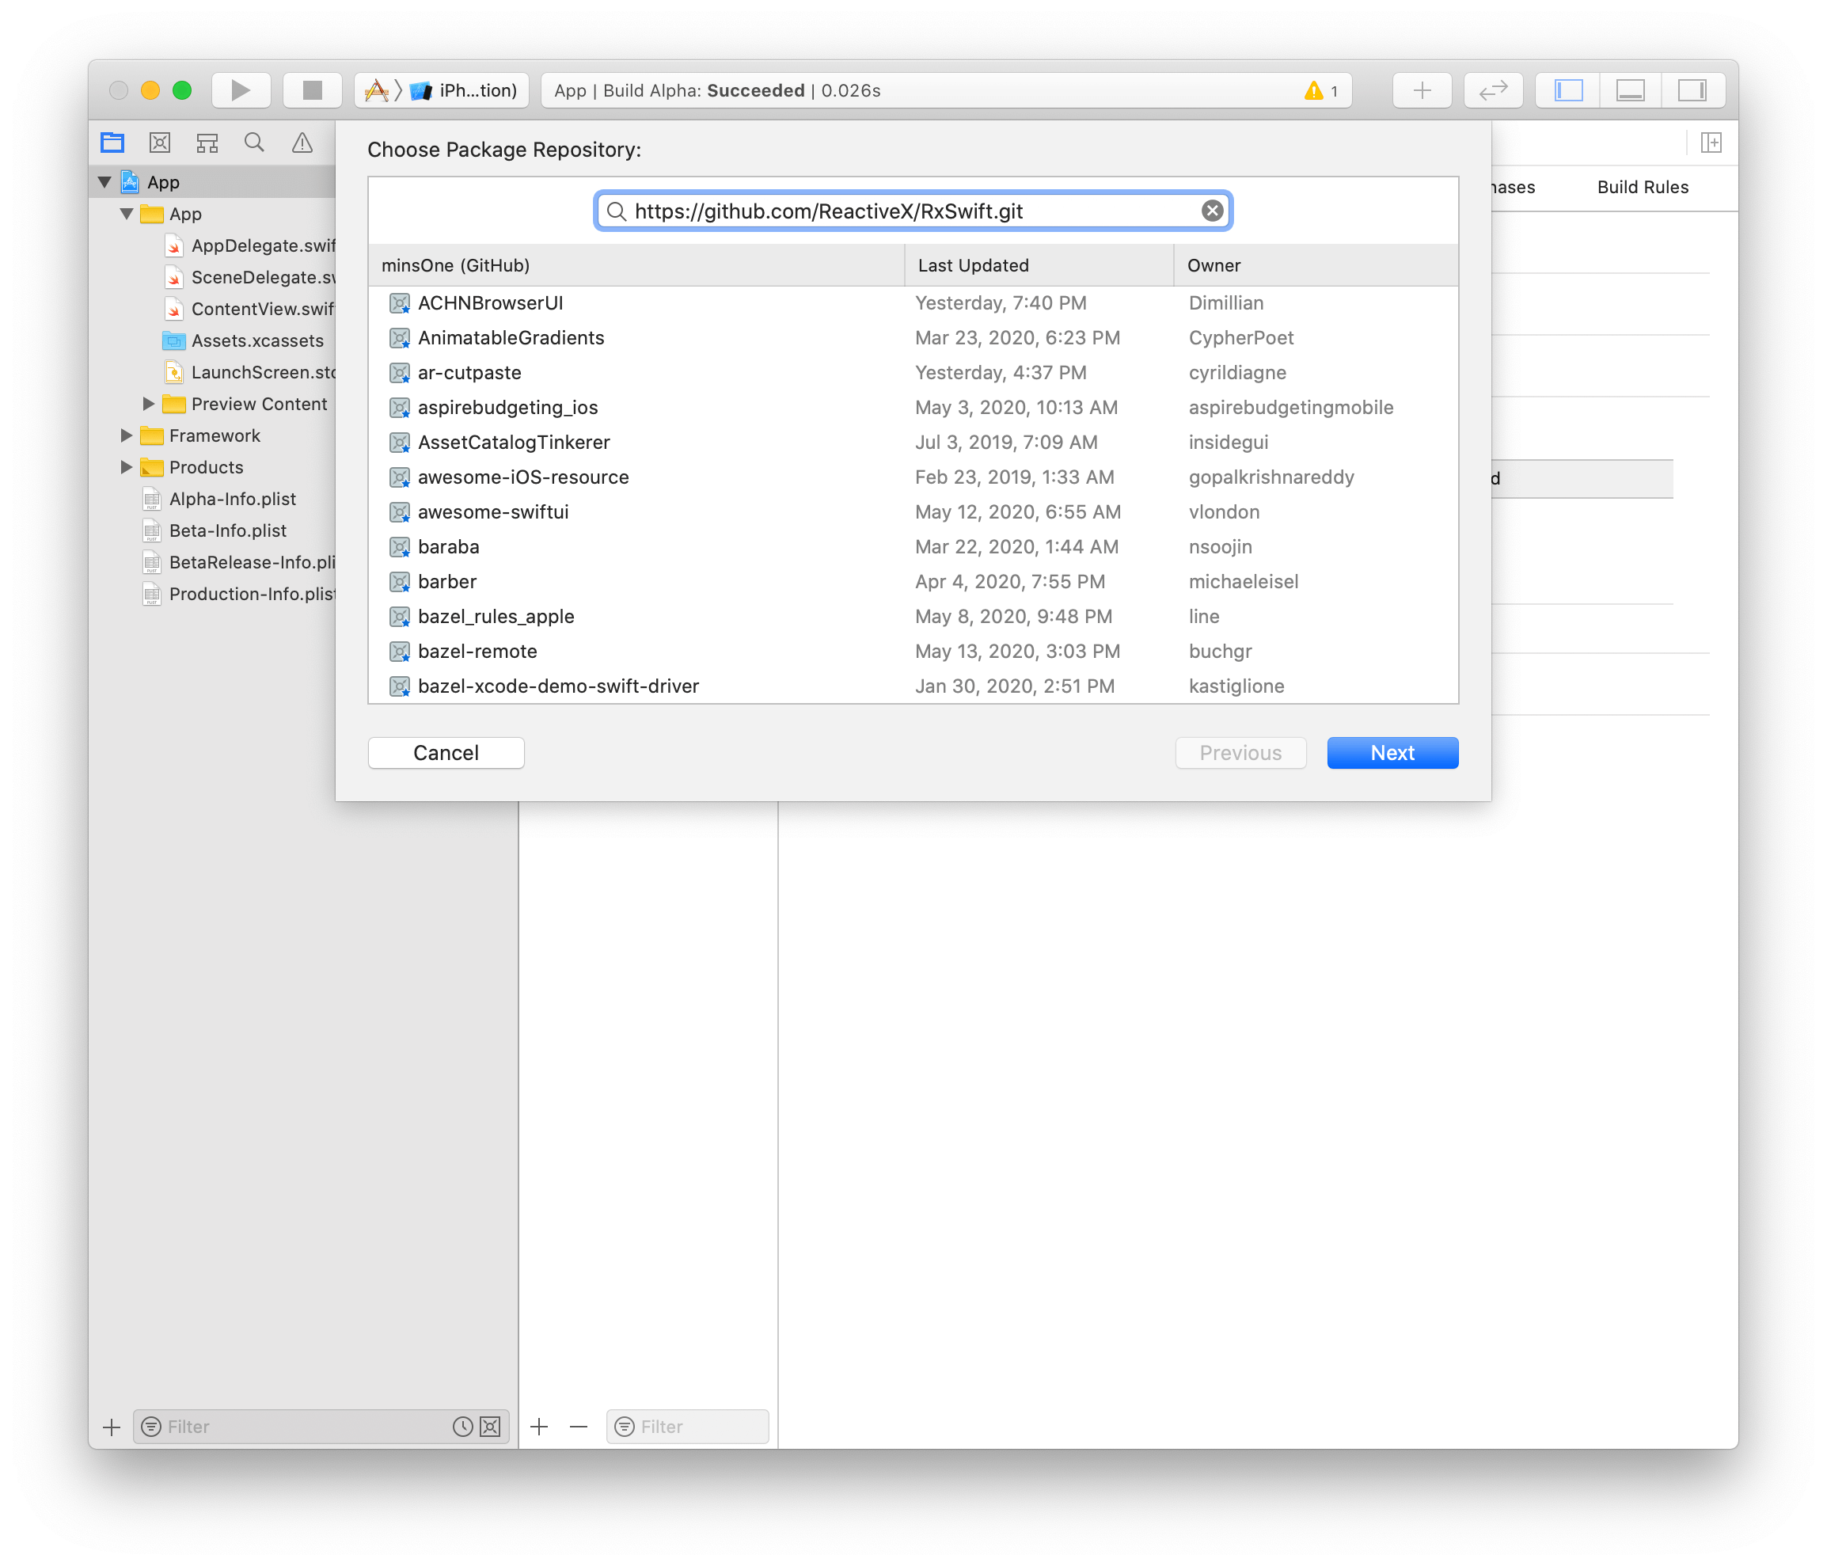This screenshot has height=1566, width=1827.
Task: Click the targets Filter field
Action: pos(688,1427)
